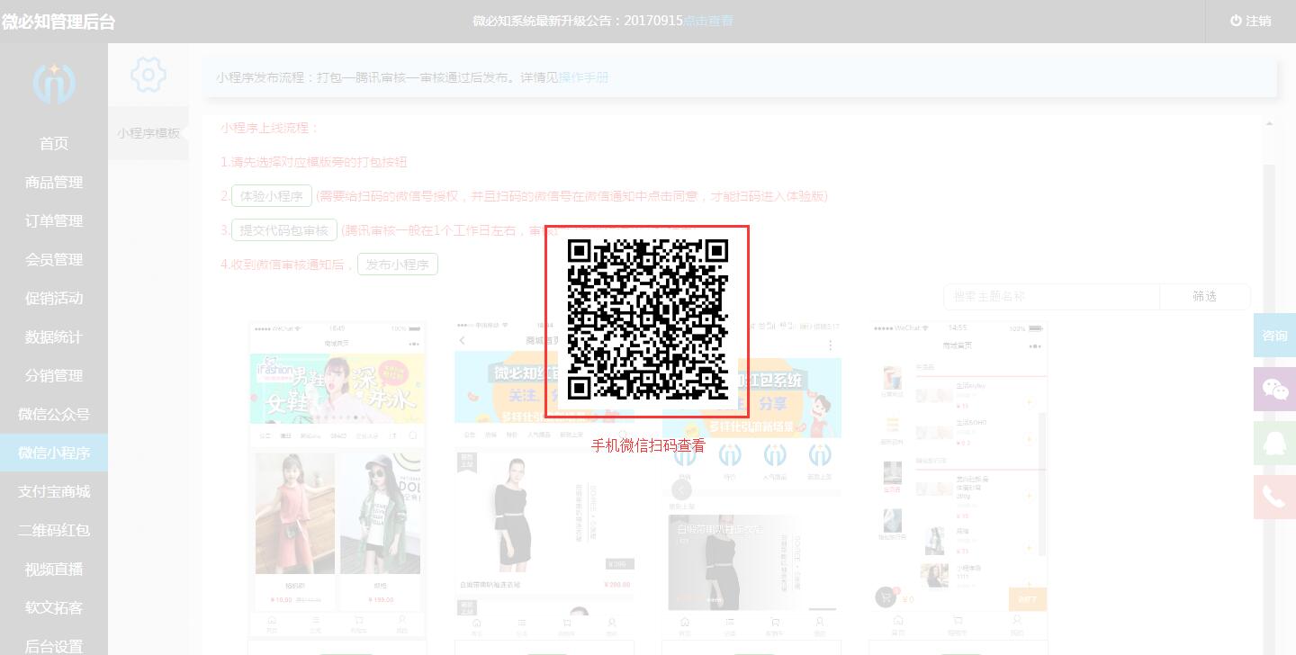Click the QR code image for 手机微信扫码查看
The height and width of the screenshot is (655, 1296).
coord(646,321)
